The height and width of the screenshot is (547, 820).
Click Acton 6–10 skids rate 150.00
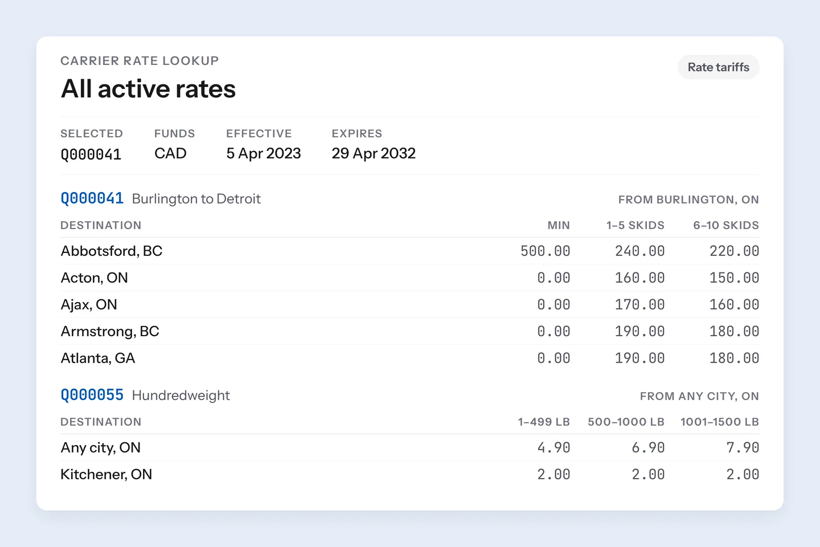(734, 277)
